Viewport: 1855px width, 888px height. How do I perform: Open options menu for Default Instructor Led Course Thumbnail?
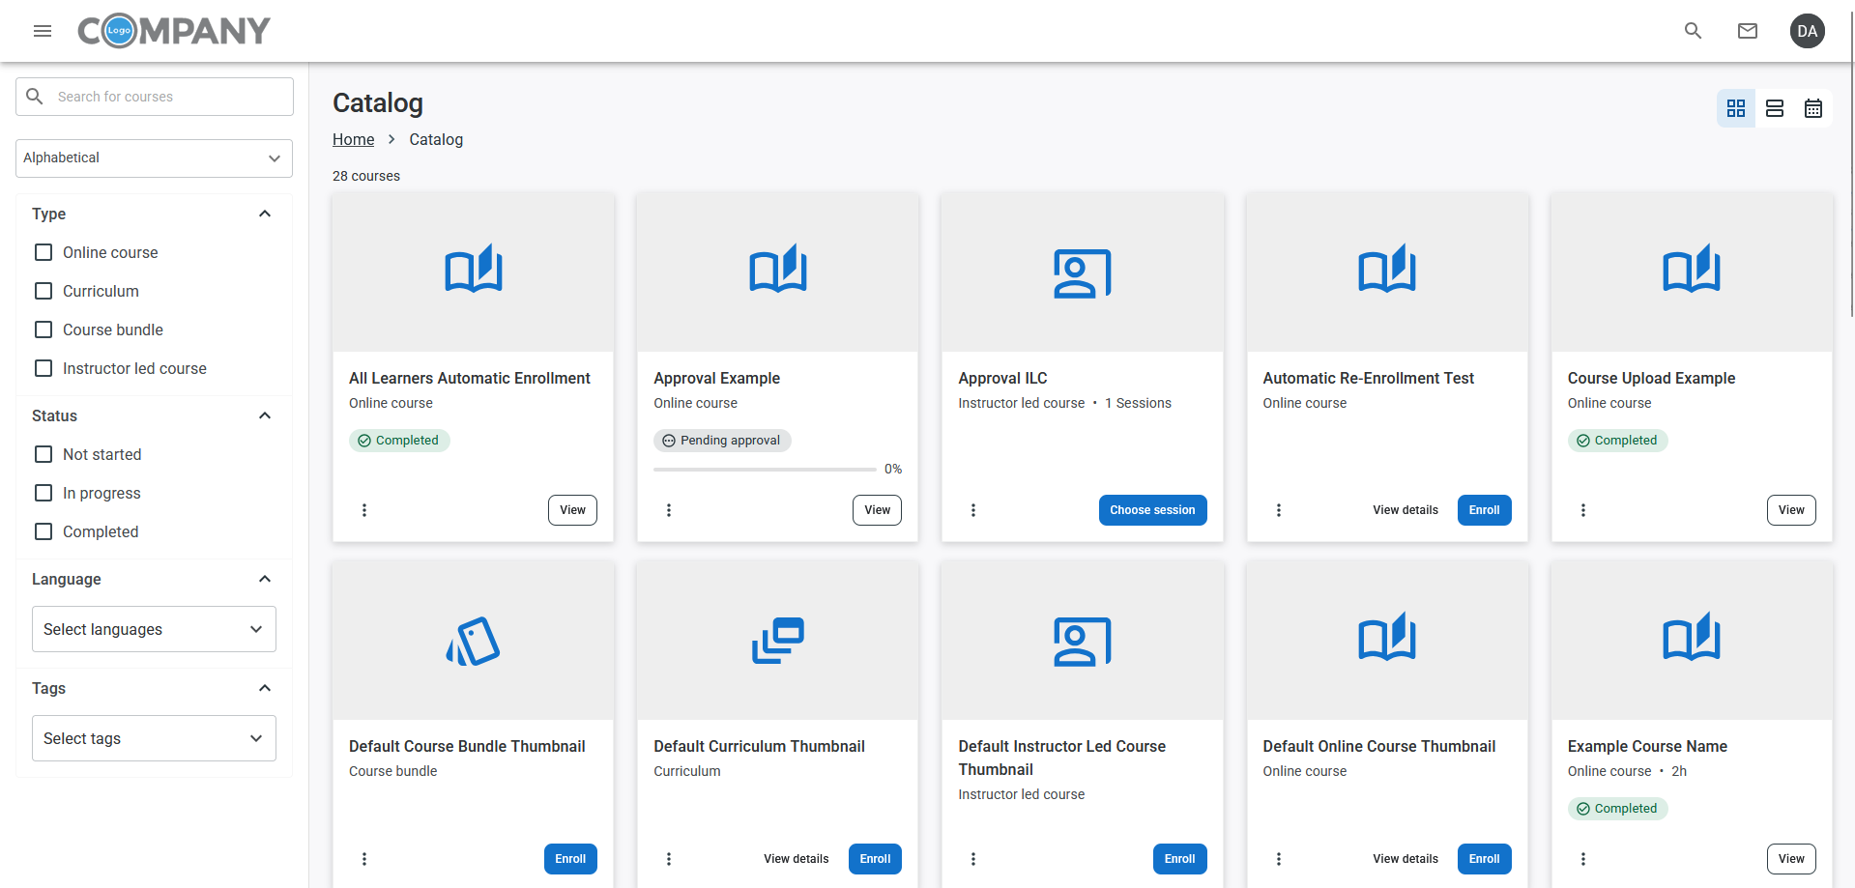click(x=973, y=859)
